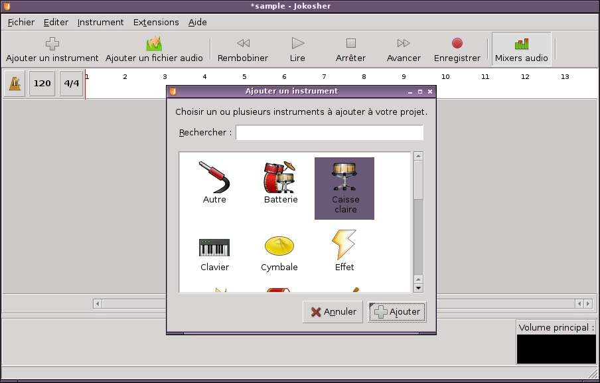The image size is (600, 383).
Task: Click the timeline horizontal scrollbar right arrow
Action: tap(588, 304)
